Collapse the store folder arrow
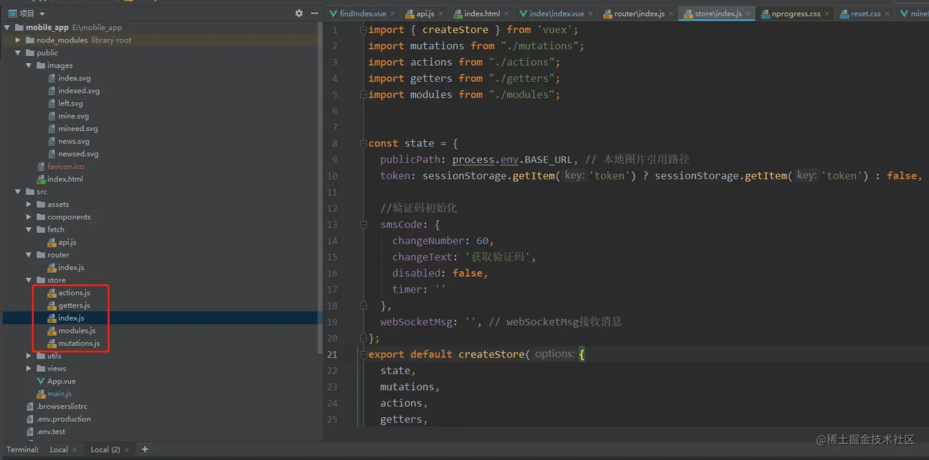Viewport: 929px width, 460px height. pos(29,280)
